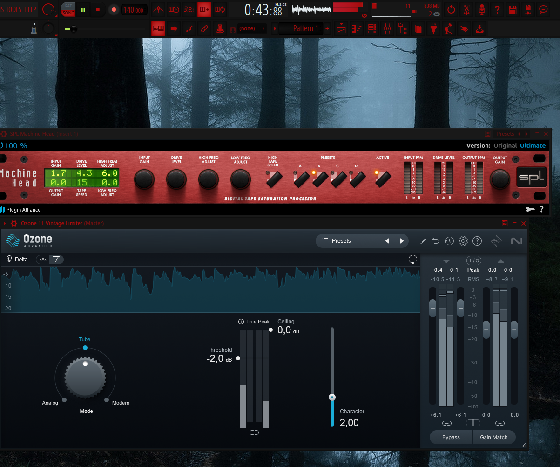Select preset C on Machine Head

coord(338,179)
